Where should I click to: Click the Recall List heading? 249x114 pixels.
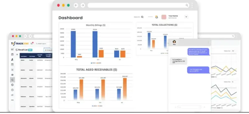pos(23,50)
